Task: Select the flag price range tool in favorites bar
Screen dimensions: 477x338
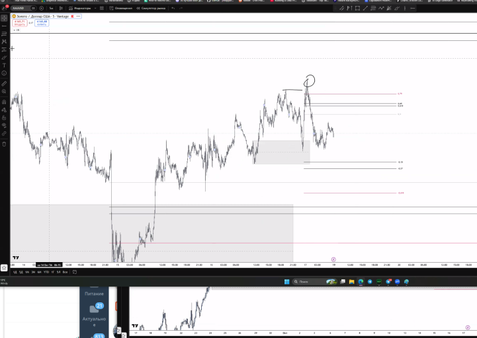Action: (349, 8)
